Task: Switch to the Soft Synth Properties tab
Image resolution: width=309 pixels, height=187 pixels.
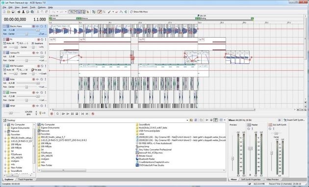Action: (251, 180)
